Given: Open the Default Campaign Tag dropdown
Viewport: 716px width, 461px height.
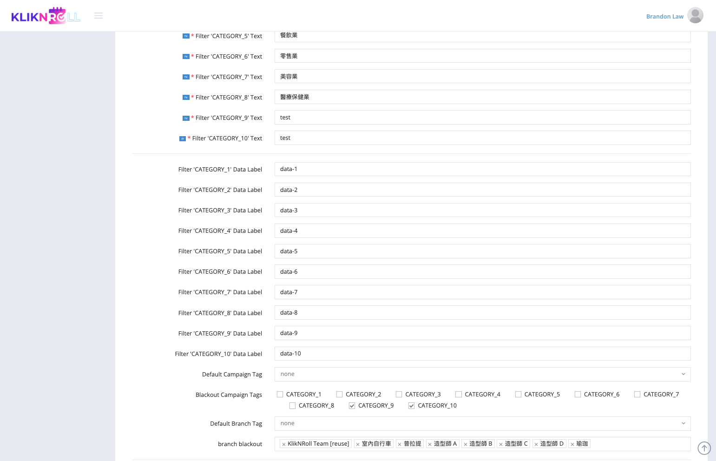Looking at the screenshot, I should [482, 374].
